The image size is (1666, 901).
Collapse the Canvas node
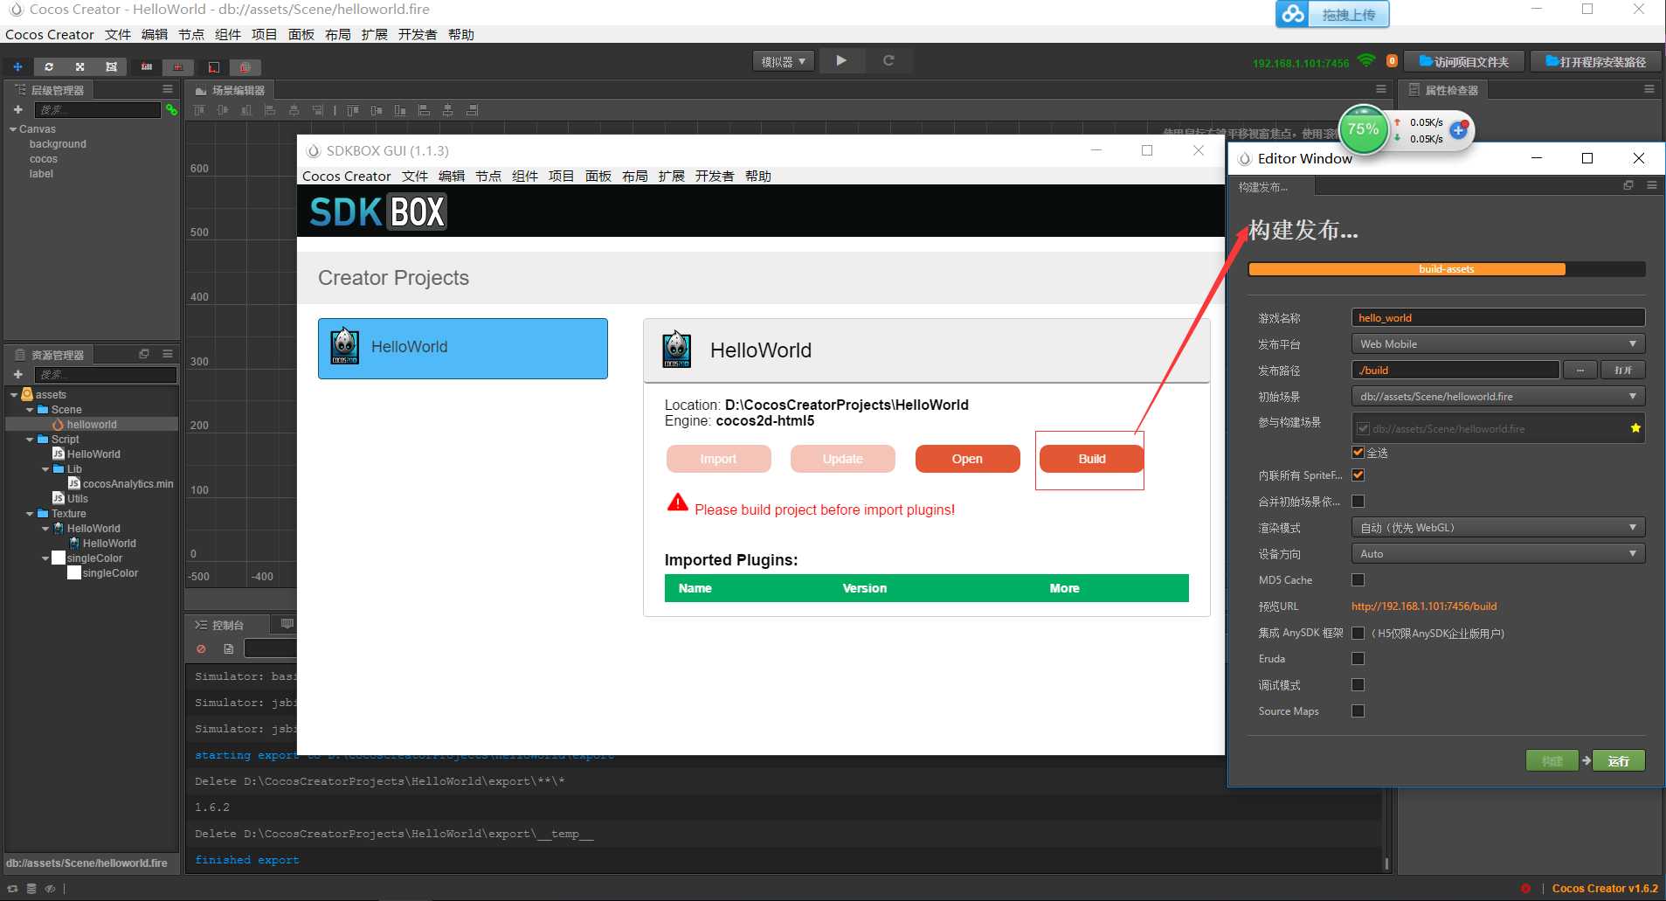(x=13, y=129)
